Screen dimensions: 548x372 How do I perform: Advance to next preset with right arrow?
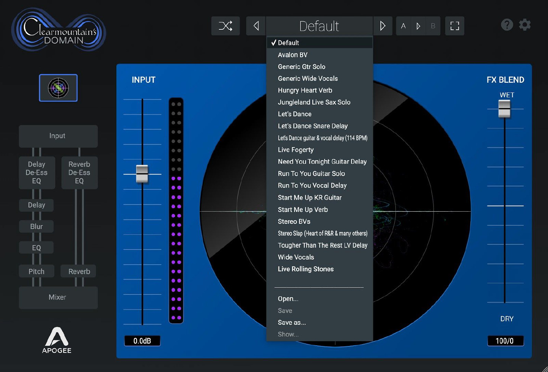(x=383, y=26)
